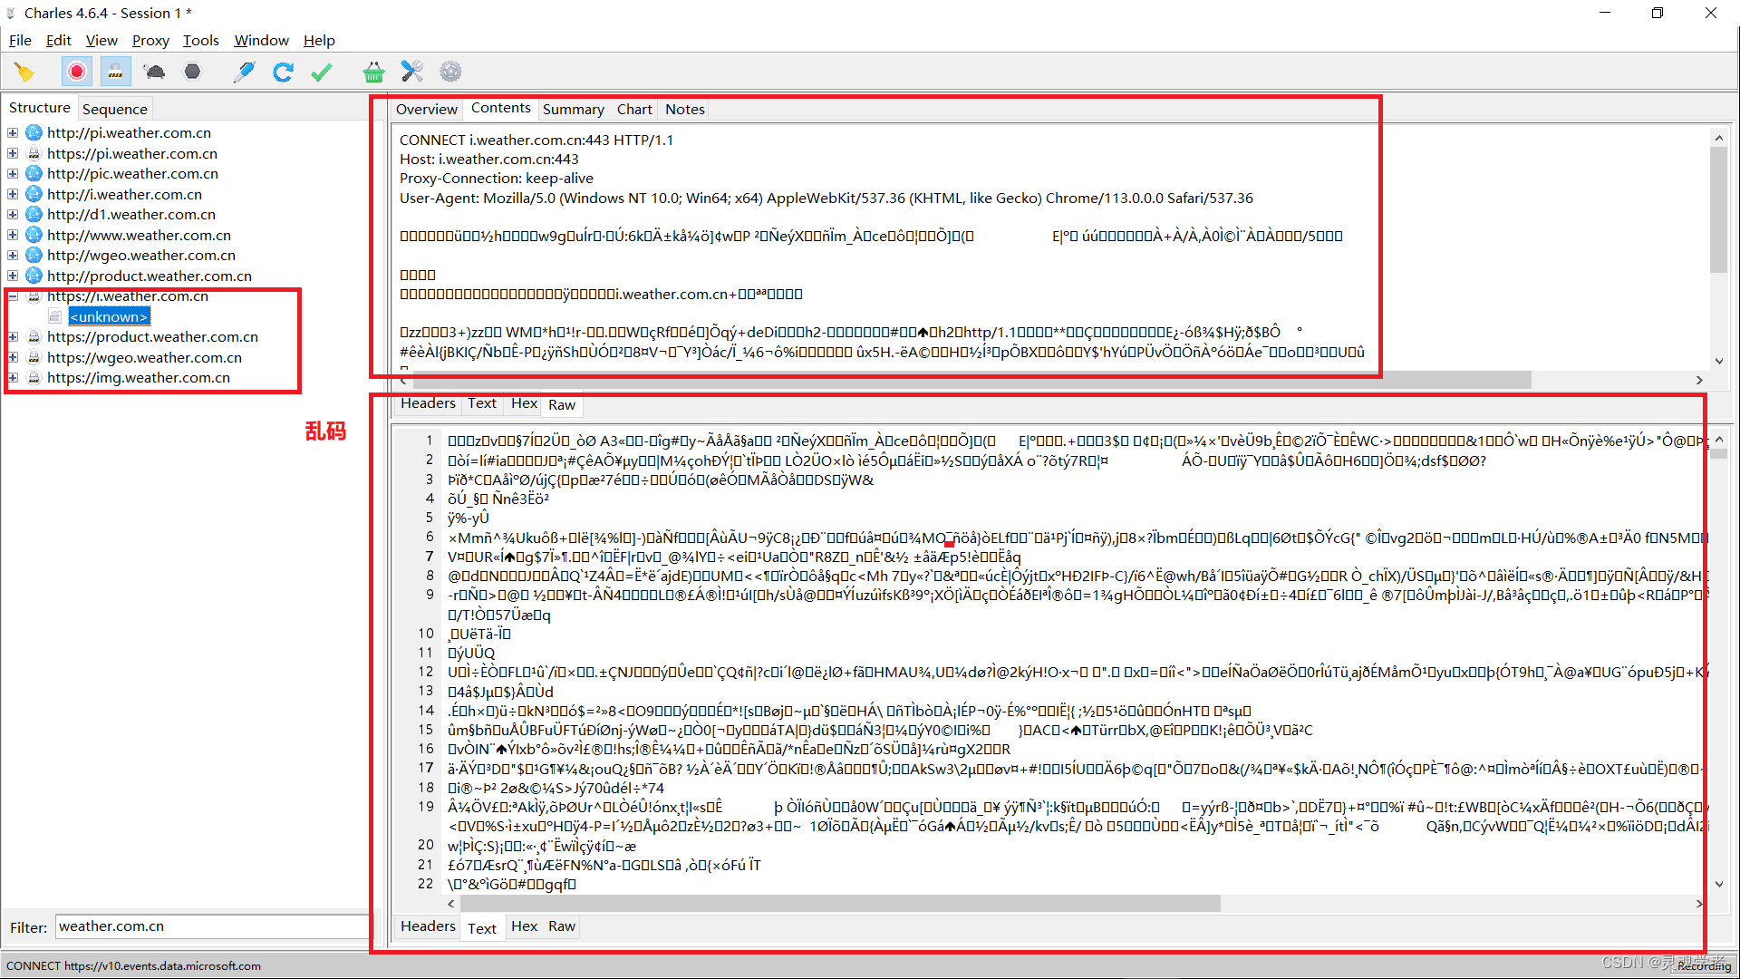Collapse the https://i.weather.com.cn node
The width and height of the screenshot is (1740, 979).
[13, 296]
